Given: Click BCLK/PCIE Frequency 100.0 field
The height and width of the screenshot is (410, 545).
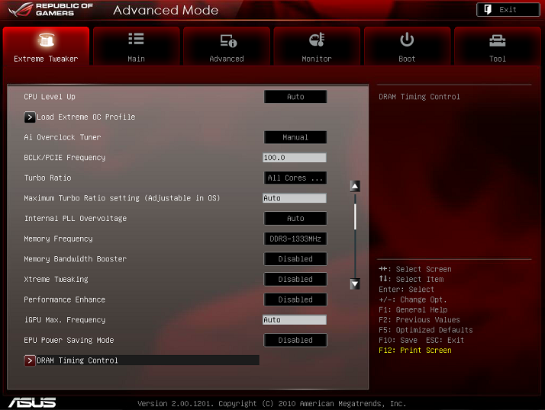Looking at the screenshot, I should [x=295, y=158].
